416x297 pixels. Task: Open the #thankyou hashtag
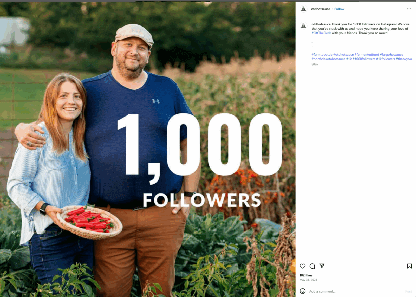(404, 59)
